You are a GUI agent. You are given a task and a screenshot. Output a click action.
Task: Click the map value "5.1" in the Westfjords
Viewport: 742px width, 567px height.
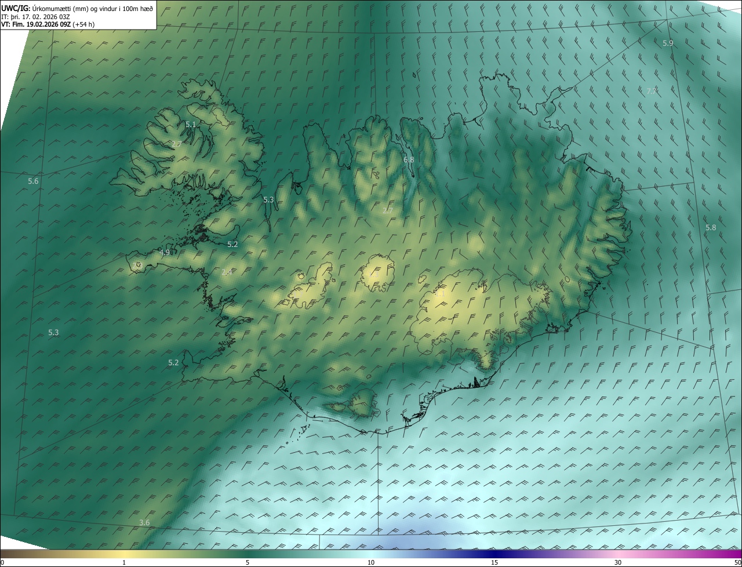click(x=191, y=125)
